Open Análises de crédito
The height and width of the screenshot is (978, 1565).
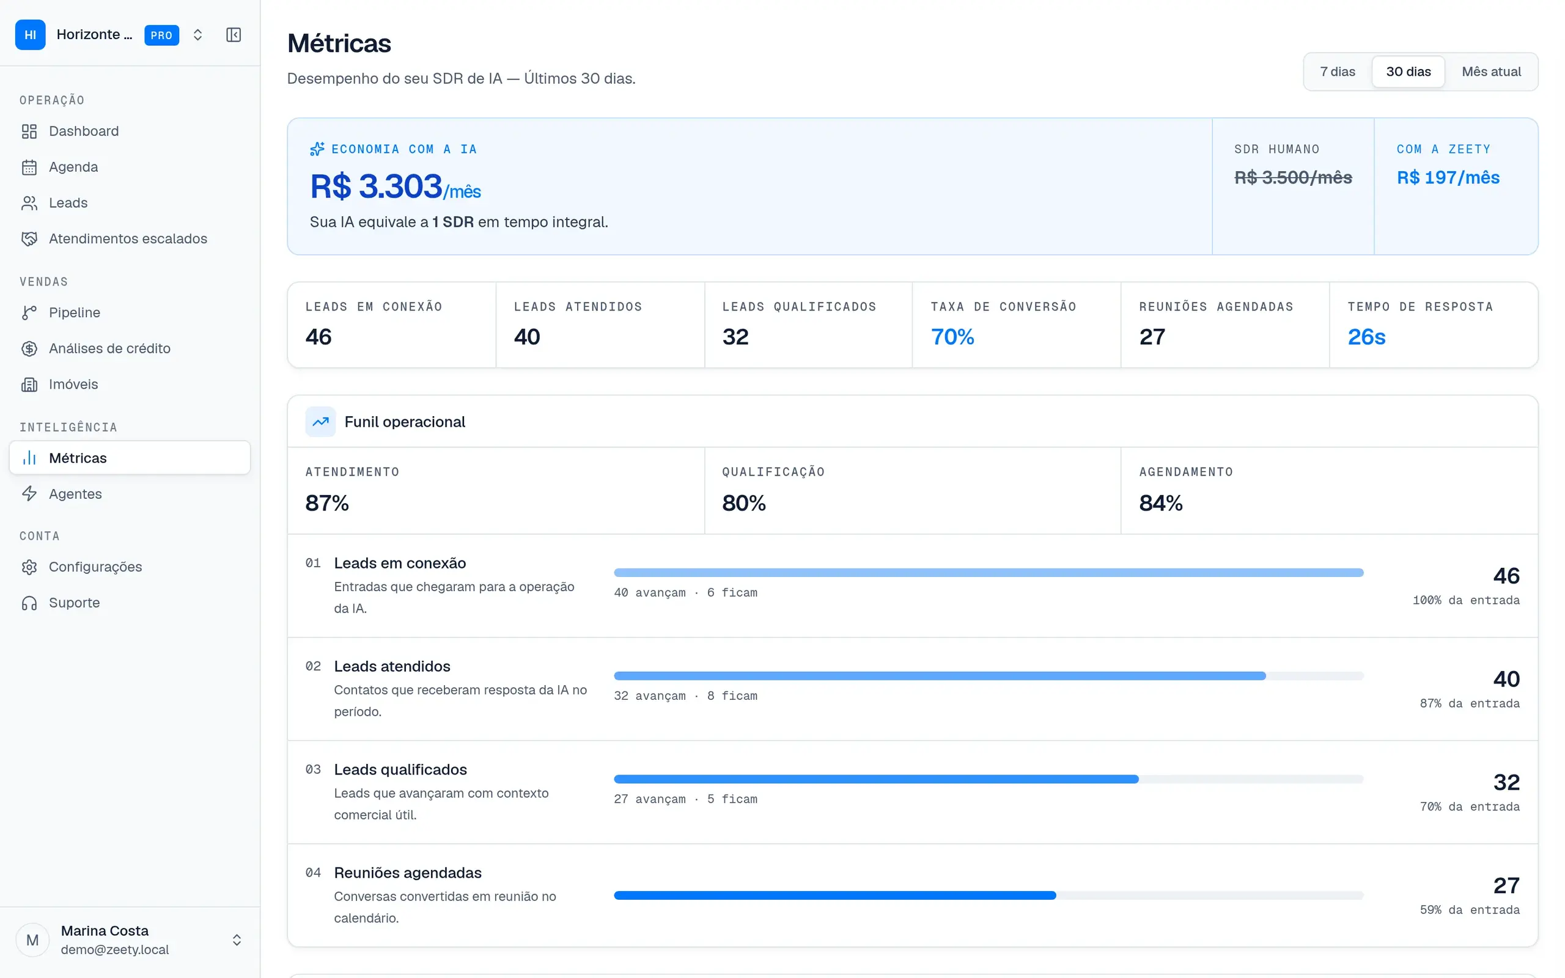(130, 348)
